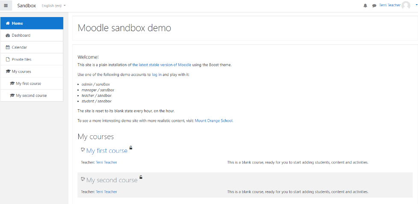The height and width of the screenshot is (204, 418).
Task: Click course icon before My second course heading
Action: tap(83, 179)
